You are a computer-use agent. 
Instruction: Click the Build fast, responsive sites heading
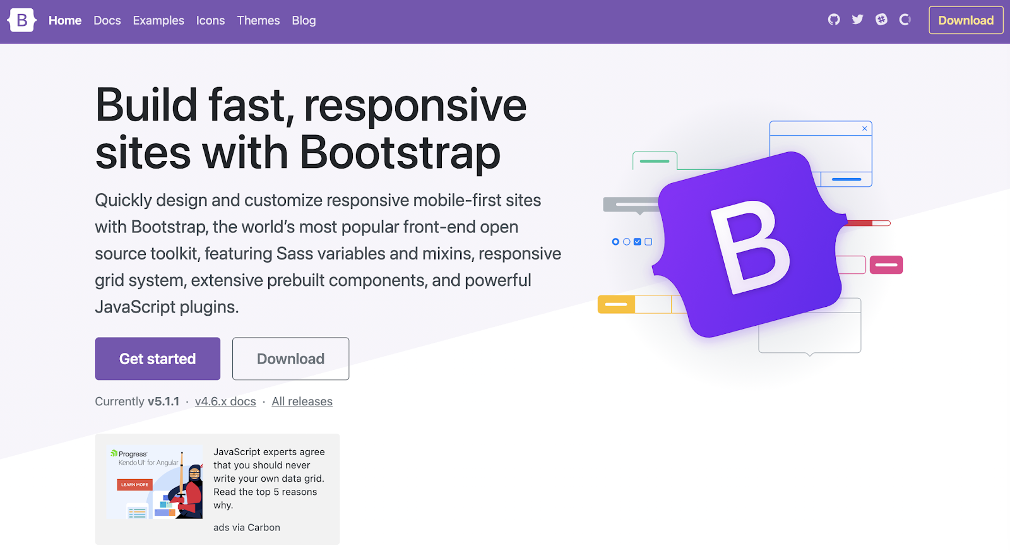point(311,129)
